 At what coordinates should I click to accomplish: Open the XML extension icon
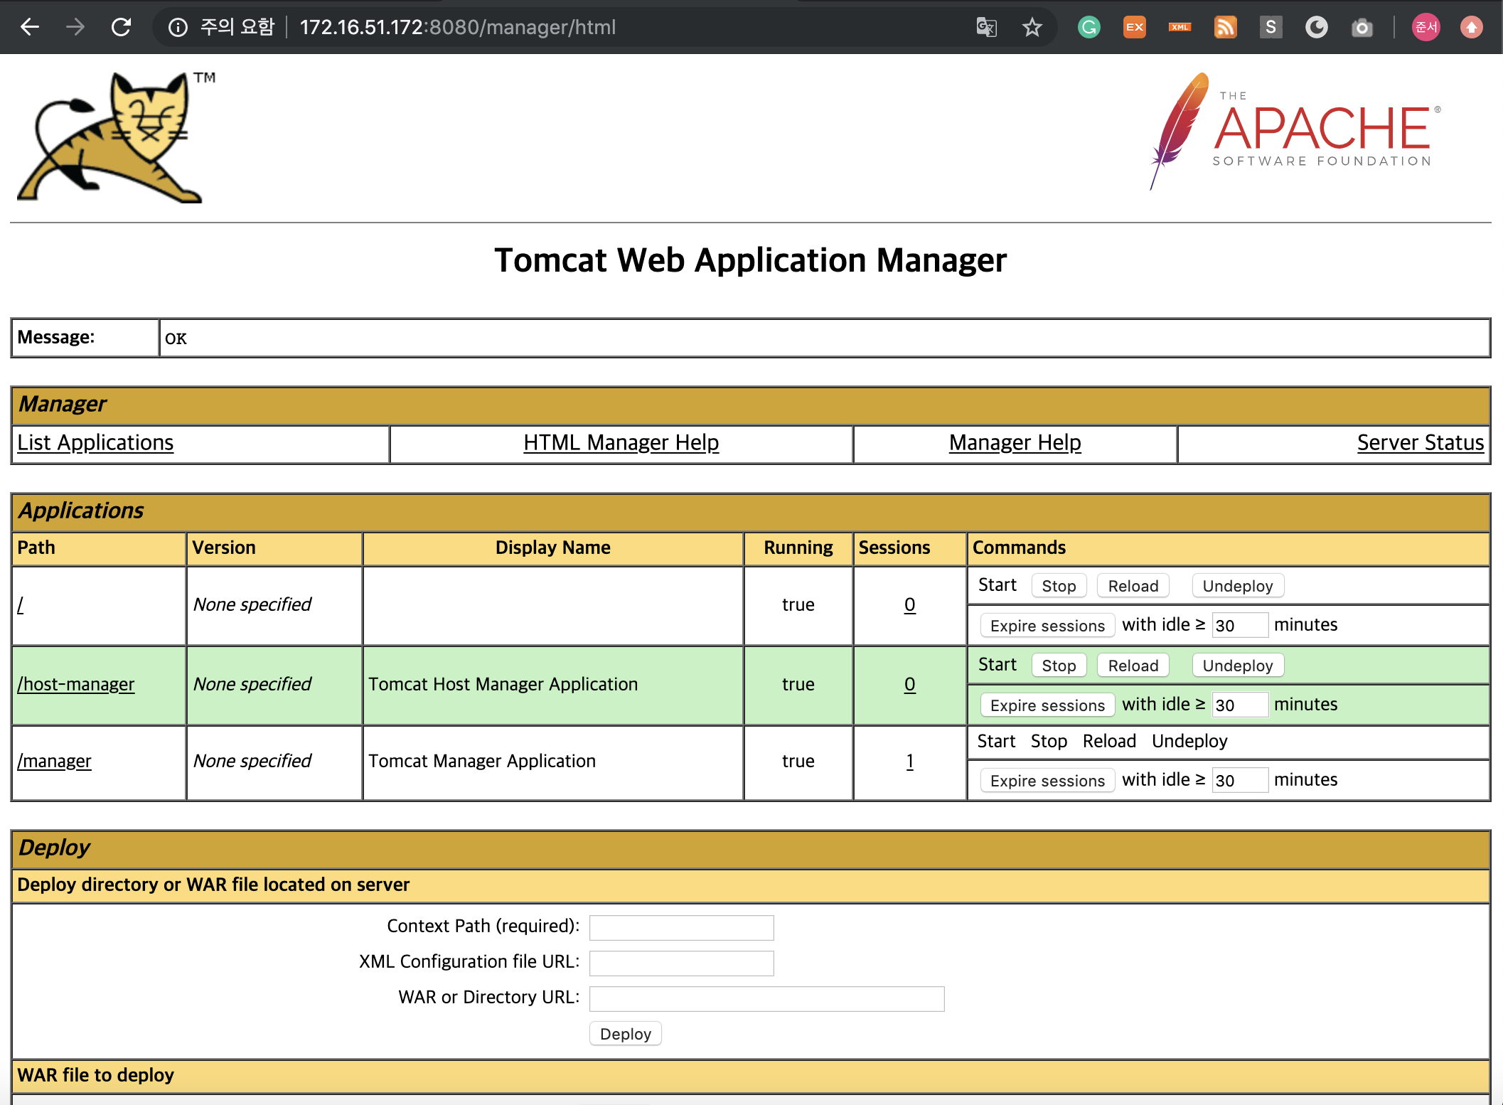[x=1180, y=27]
